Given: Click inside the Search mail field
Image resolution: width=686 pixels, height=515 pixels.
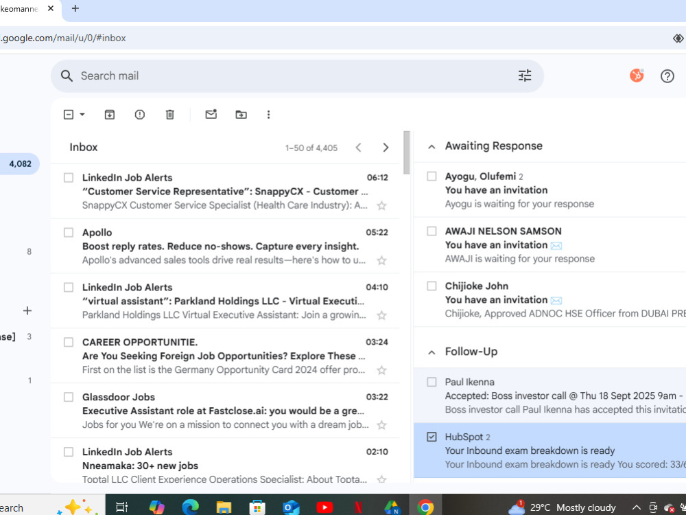Looking at the screenshot, I should click(x=298, y=76).
